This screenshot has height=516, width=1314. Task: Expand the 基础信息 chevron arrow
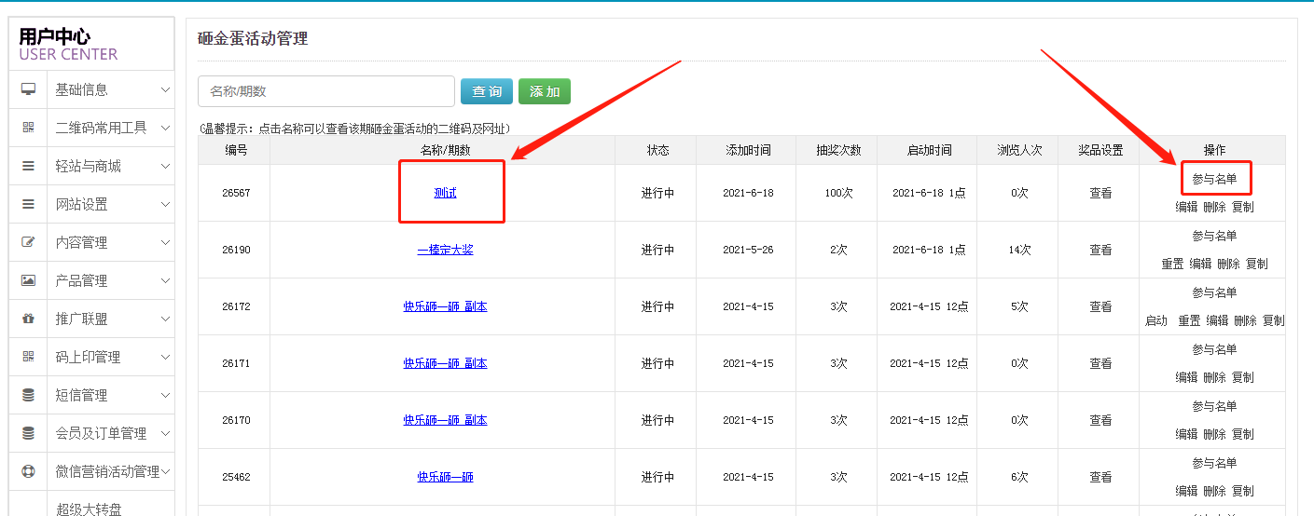(165, 89)
